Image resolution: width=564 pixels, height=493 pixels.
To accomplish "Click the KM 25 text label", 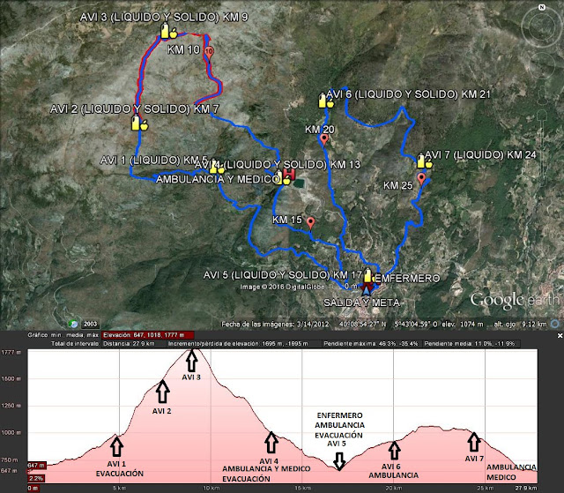I will (397, 185).
